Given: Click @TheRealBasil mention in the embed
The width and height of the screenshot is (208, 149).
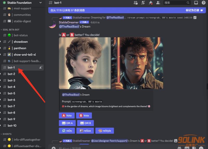Looking at the screenshot, I should click(x=71, y=95).
